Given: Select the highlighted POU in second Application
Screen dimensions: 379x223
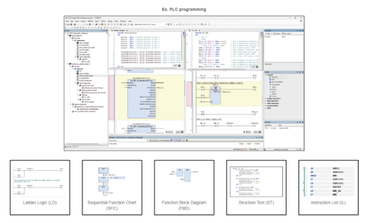Looking at the screenshot, I should tap(85, 76).
